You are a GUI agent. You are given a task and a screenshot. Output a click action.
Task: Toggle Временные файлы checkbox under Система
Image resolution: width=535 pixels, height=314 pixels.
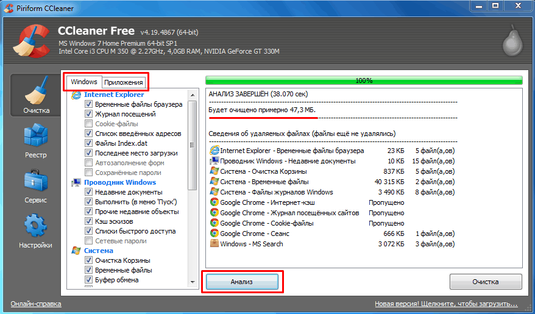89,270
